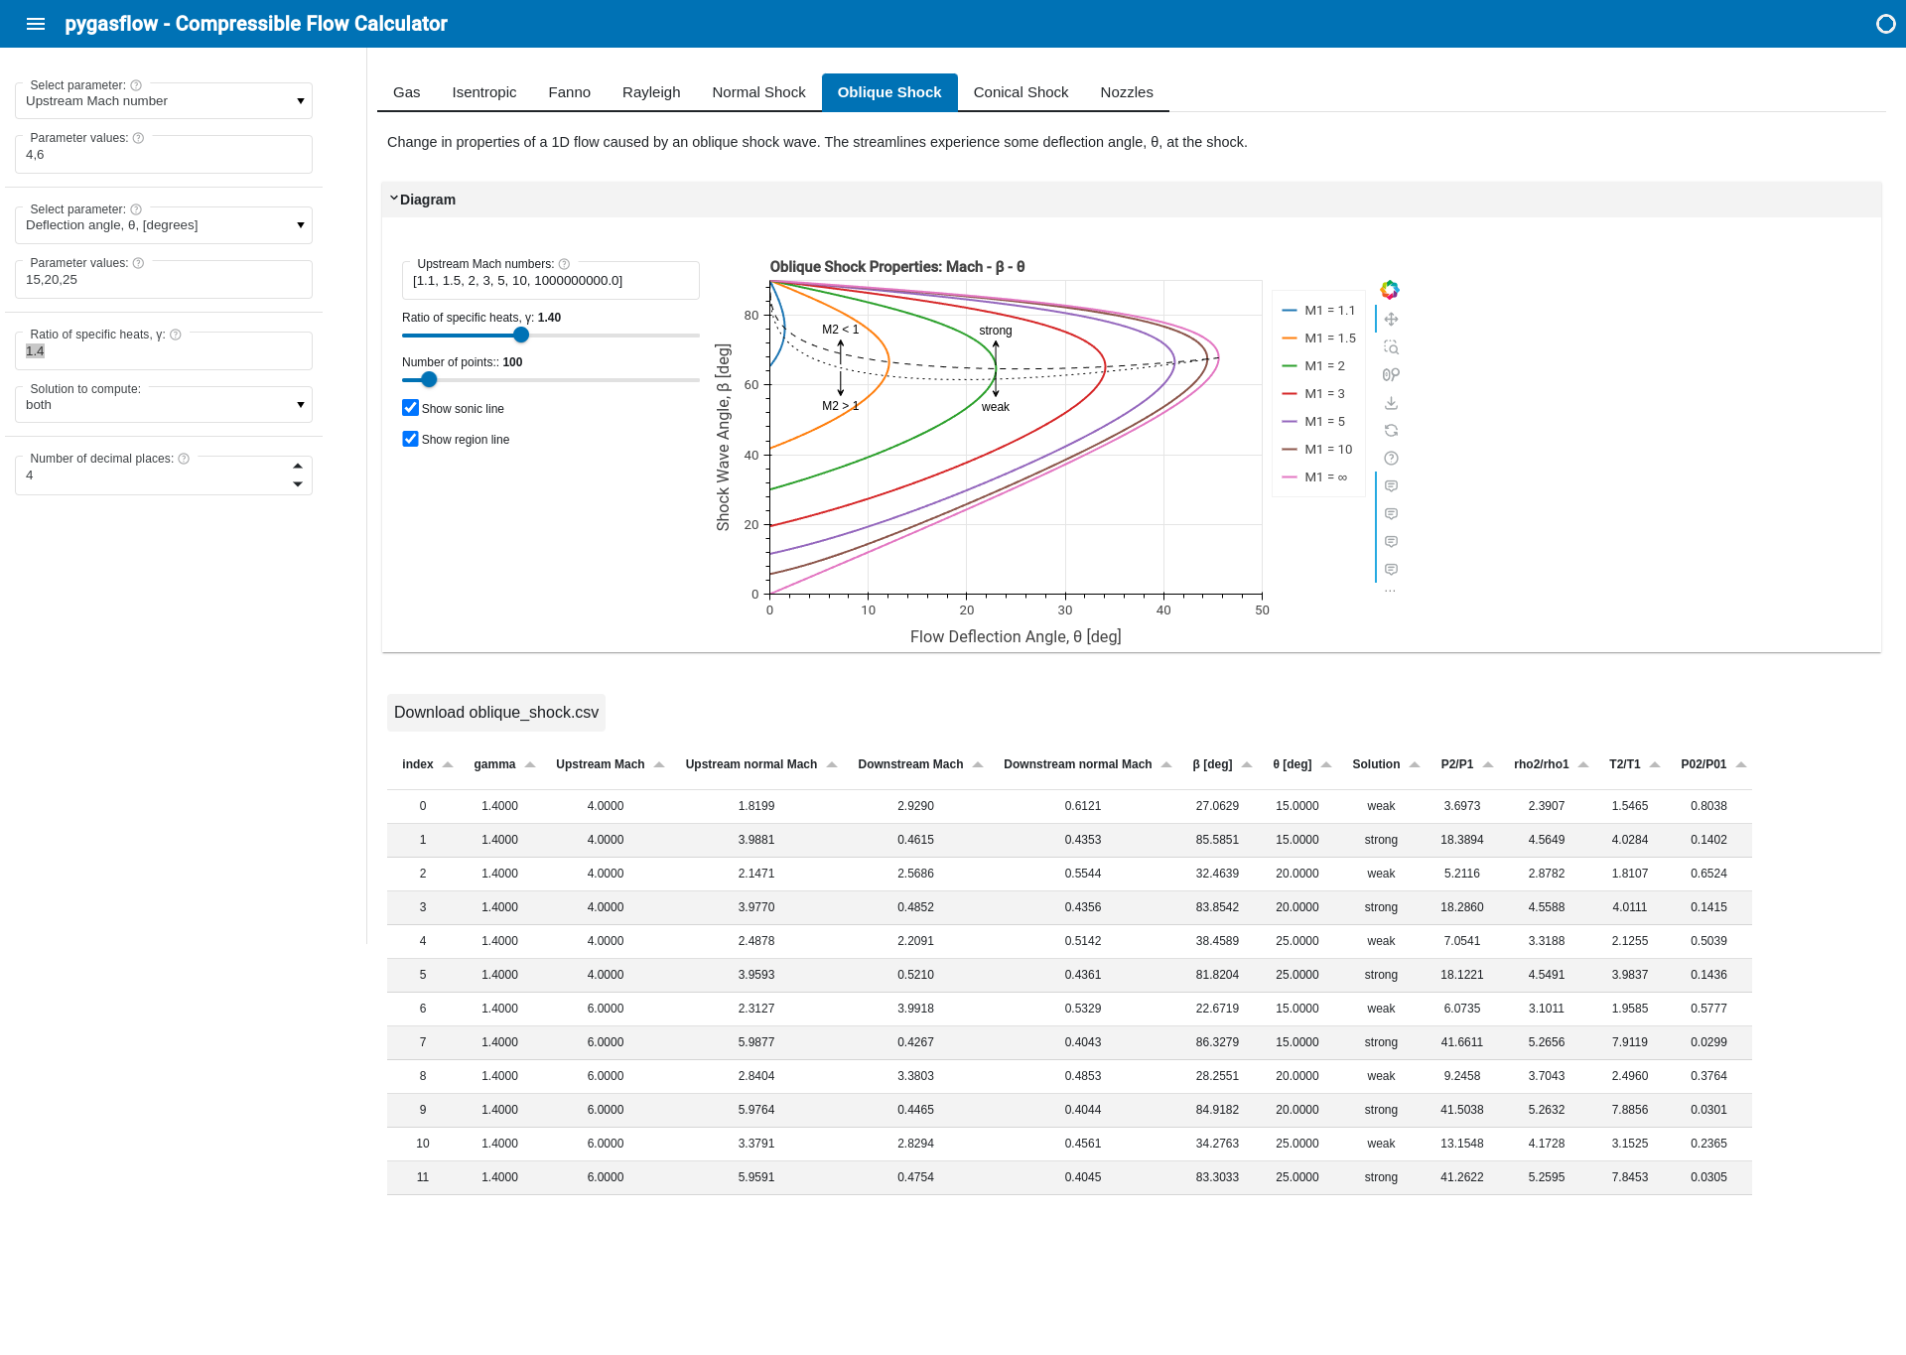Uncheck Show region line

[x=410, y=439]
